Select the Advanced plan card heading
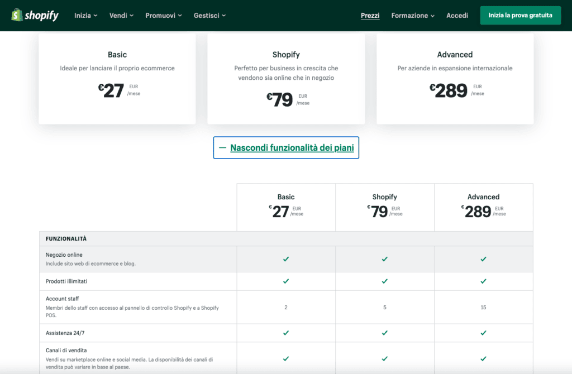 coord(455,55)
